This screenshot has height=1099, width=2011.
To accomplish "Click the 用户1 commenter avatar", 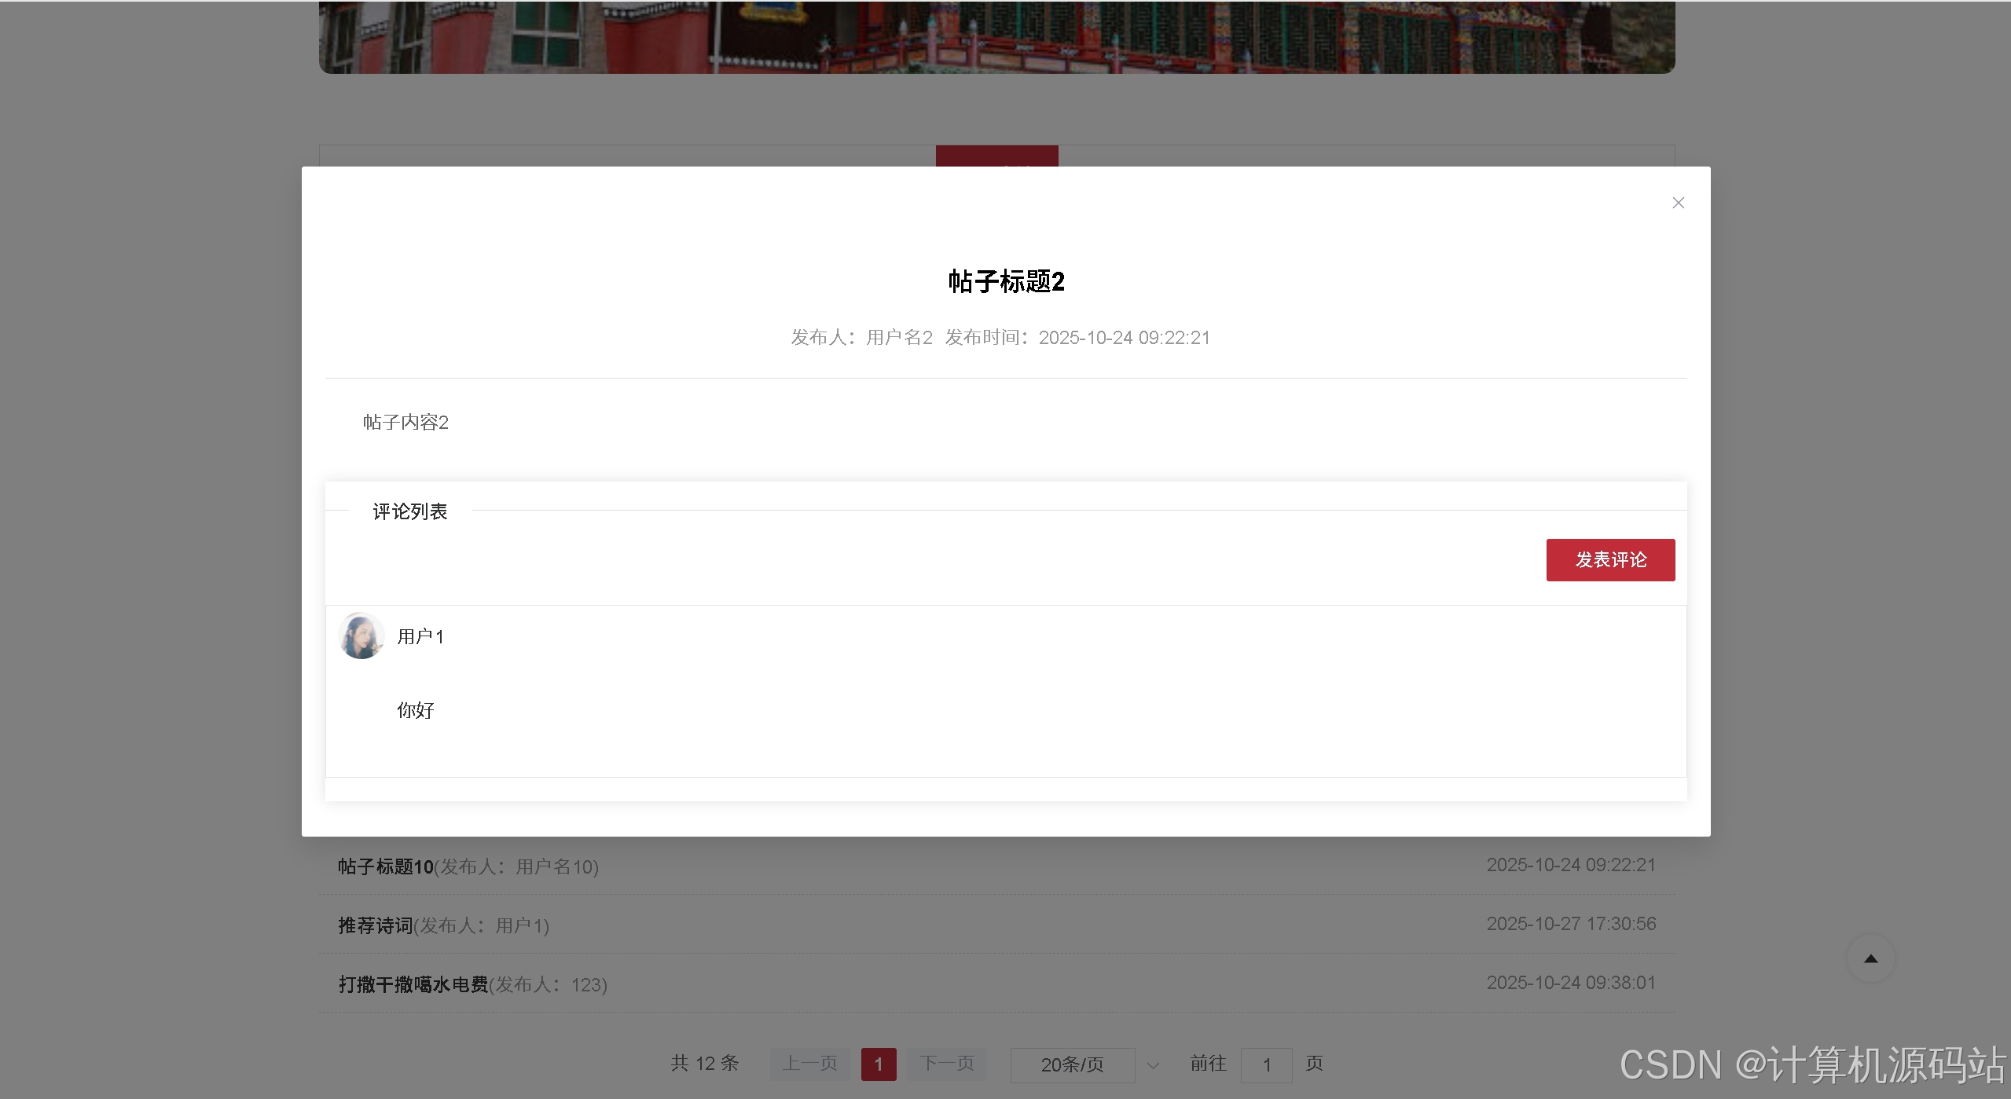I will (x=361, y=636).
